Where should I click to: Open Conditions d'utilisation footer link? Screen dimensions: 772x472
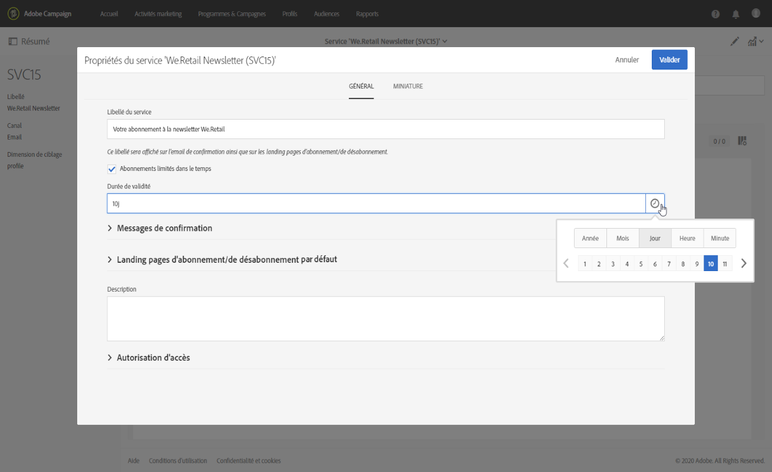coord(178,461)
